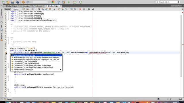Viewport: 184px width, 103px height.
Task: Open the Debug Project dropdown arrow
Action: coord(77,2)
